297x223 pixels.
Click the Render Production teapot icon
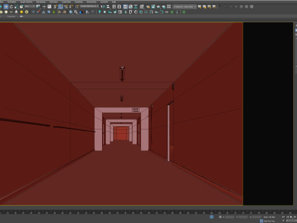158,7
